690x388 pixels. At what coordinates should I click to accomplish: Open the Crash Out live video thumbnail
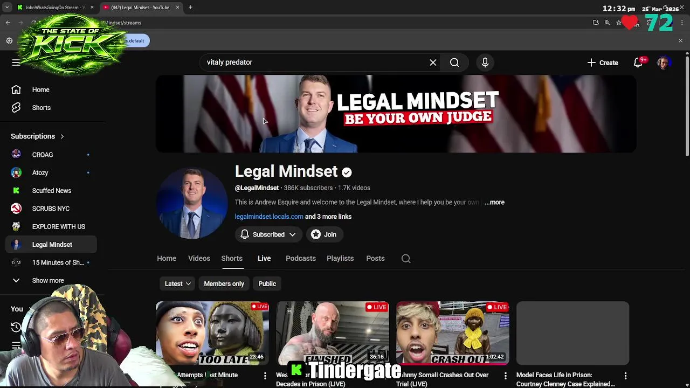(452, 333)
